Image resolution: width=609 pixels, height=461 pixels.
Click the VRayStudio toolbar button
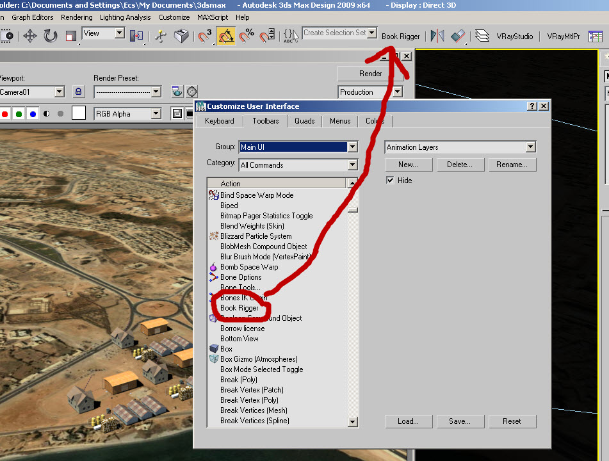pos(515,36)
